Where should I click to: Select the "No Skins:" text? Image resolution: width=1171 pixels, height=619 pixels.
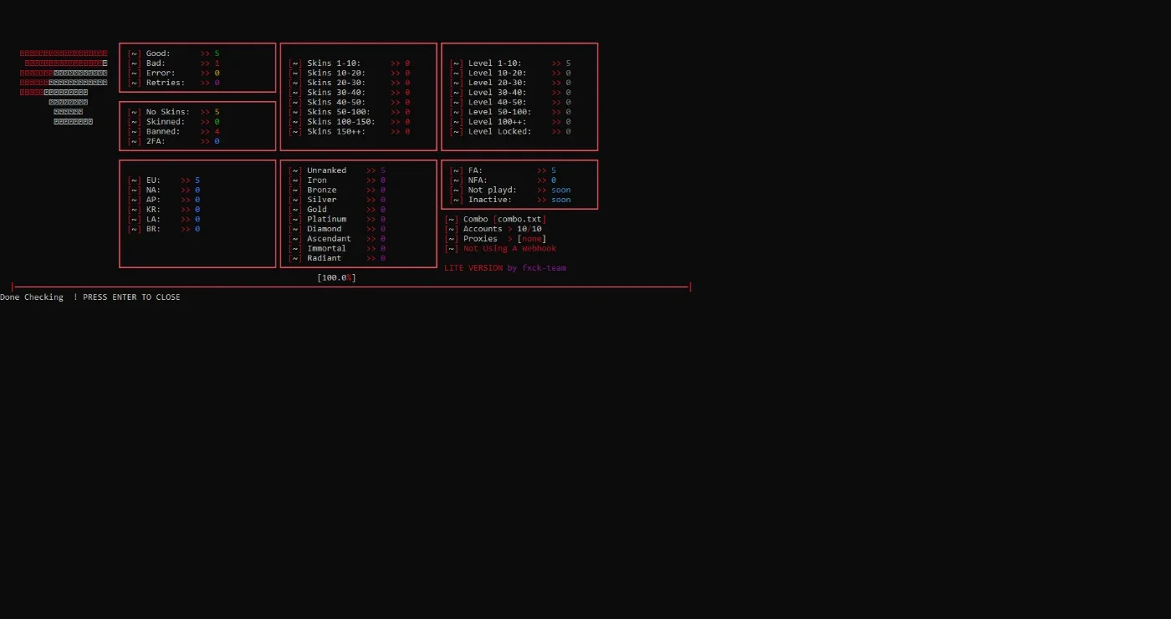[x=168, y=112]
